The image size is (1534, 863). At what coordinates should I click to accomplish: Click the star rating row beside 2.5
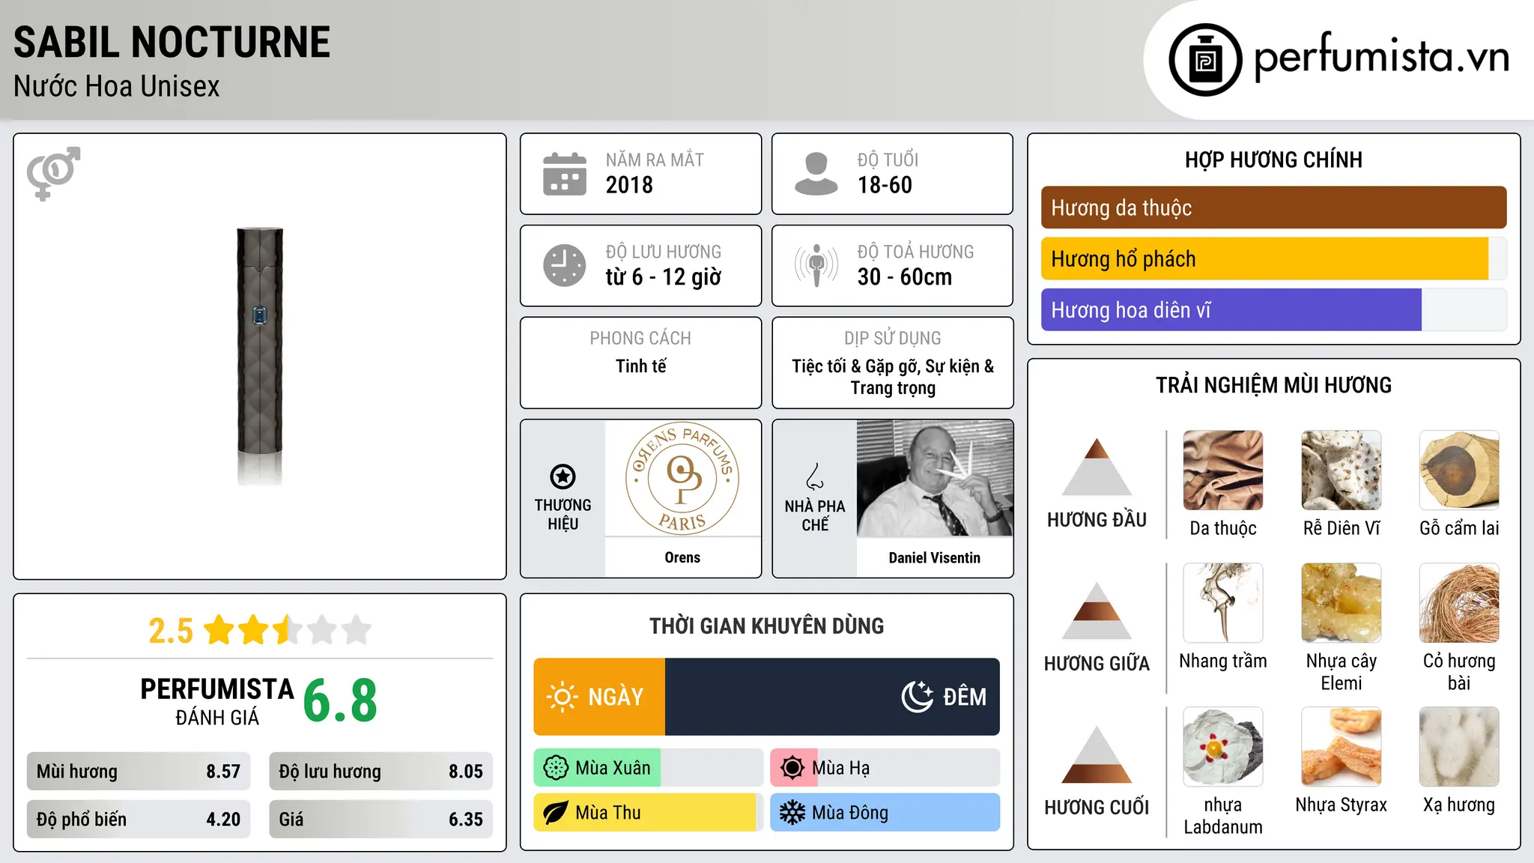point(288,630)
